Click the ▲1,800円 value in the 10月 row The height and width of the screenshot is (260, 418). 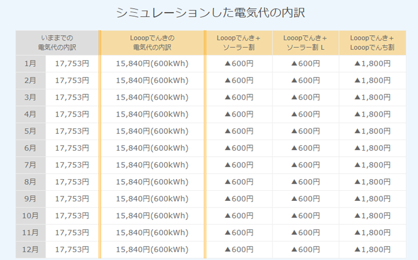[372, 216]
